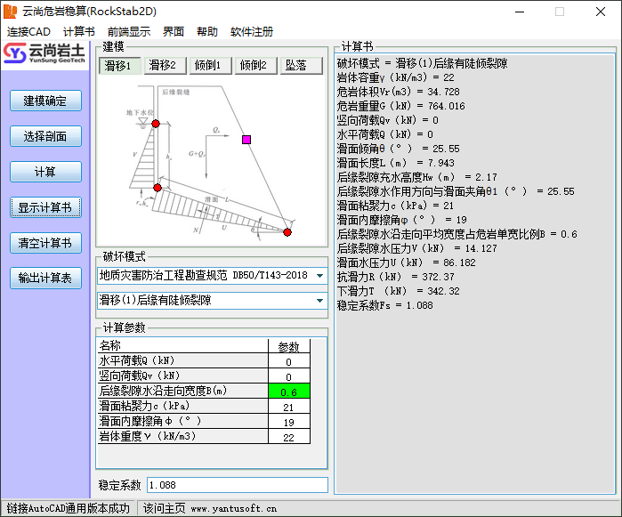Choose the 倾倒2 toppling model
The width and height of the screenshot is (622, 517).
[256, 66]
